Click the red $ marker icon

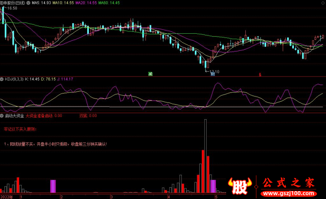[260, 74]
